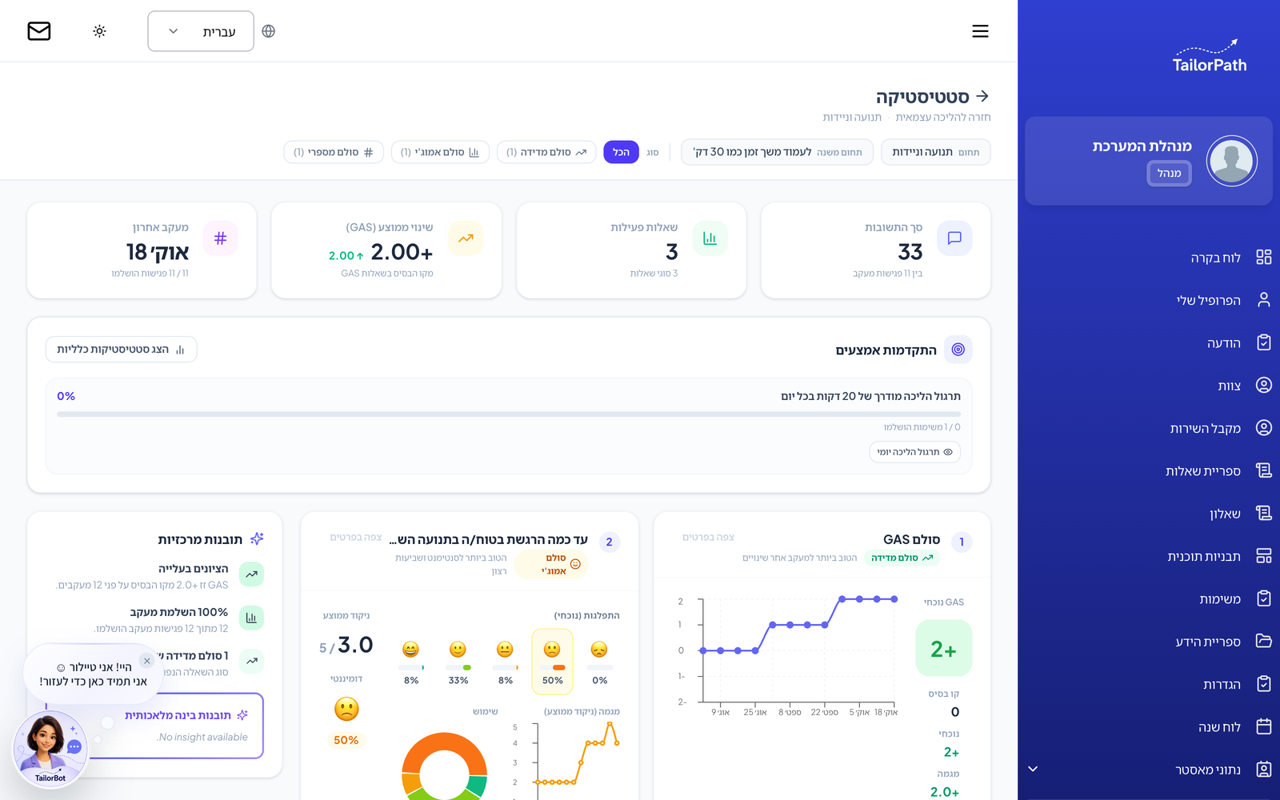Expand the נתוני מאסטר sidebar section
1280x800 pixels.
click(1033, 769)
